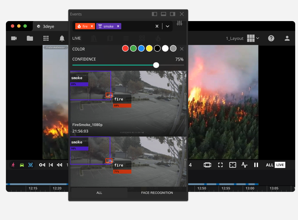
Task: Open the user account icon
Action: coord(287,38)
